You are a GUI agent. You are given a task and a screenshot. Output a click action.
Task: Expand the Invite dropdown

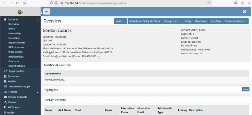120,21
